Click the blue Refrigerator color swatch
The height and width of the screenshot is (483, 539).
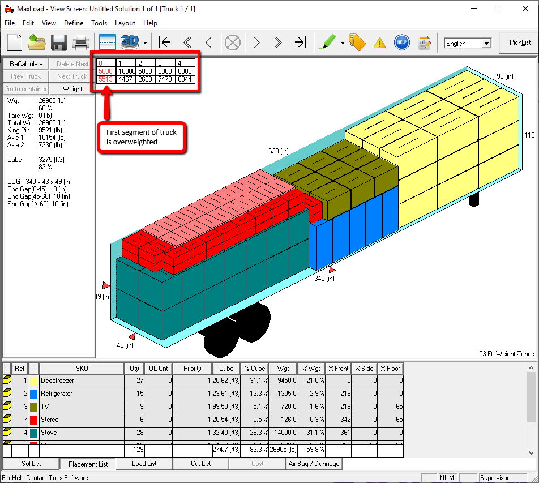[34, 394]
